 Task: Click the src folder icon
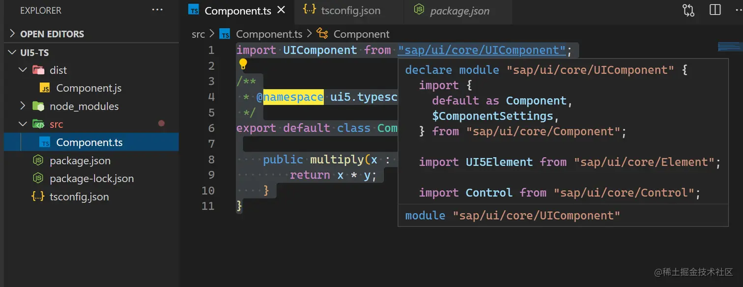[38, 124]
